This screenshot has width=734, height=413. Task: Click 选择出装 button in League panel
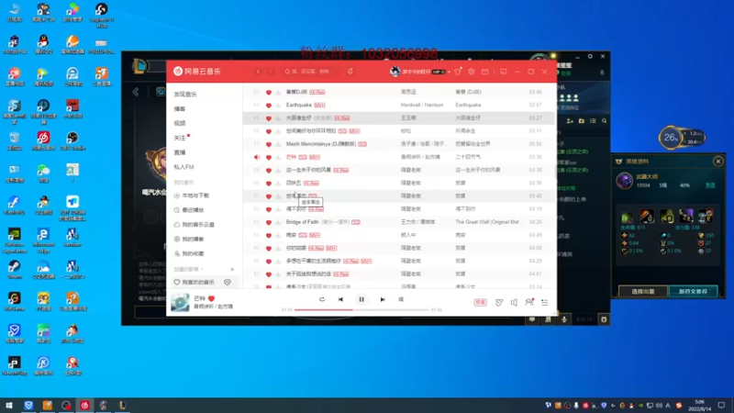tap(643, 291)
